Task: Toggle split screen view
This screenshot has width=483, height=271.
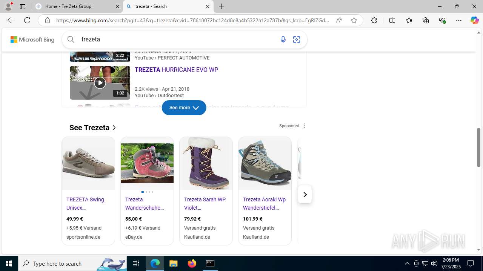Action: tap(392, 20)
